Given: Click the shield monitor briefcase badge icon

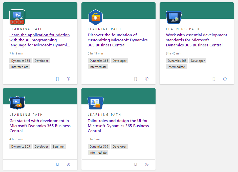Looking at the screenshot, I should pos(17,103).
